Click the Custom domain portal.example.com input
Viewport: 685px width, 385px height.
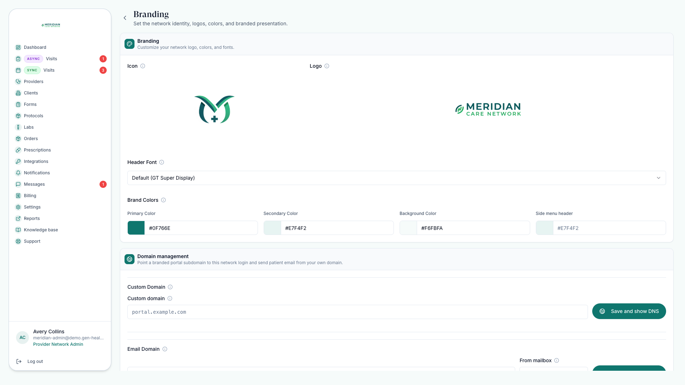[357, 312]
